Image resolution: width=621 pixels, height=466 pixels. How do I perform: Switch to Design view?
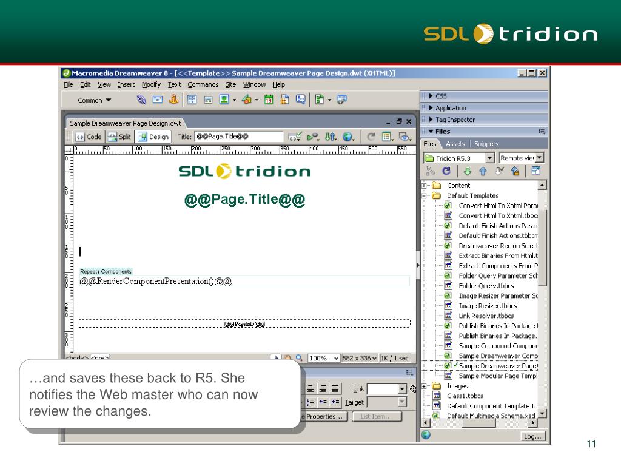point(153,137)
